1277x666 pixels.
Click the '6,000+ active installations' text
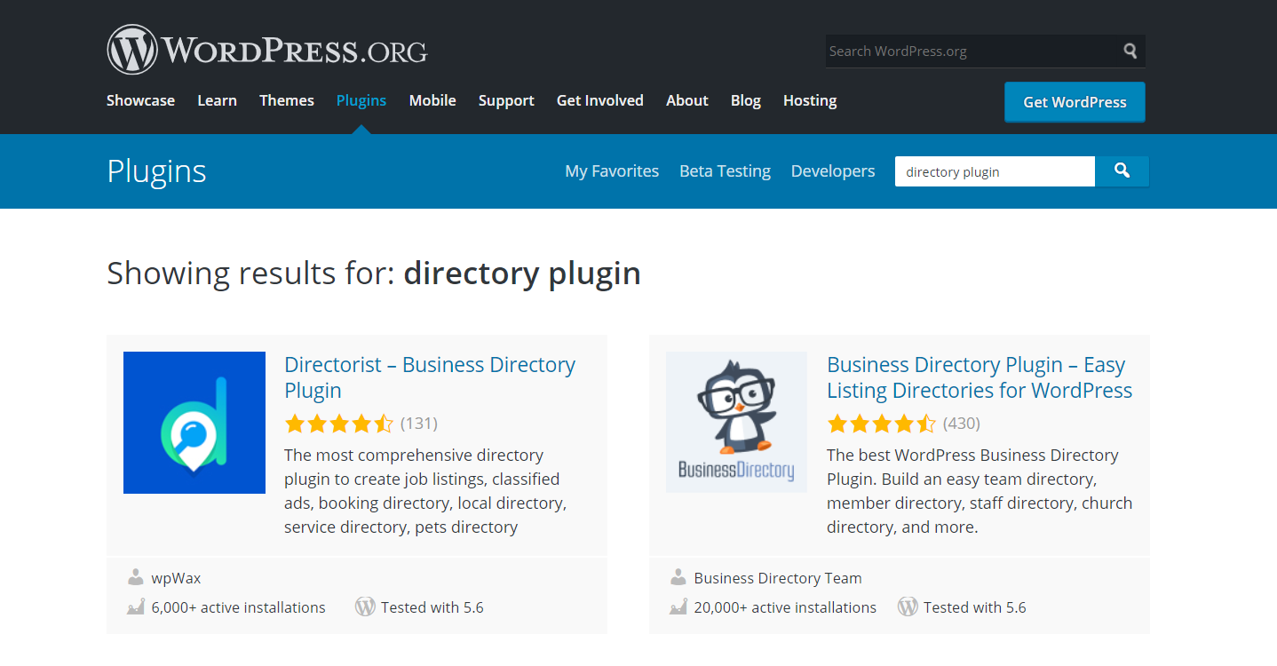click(x=239, y=607)
